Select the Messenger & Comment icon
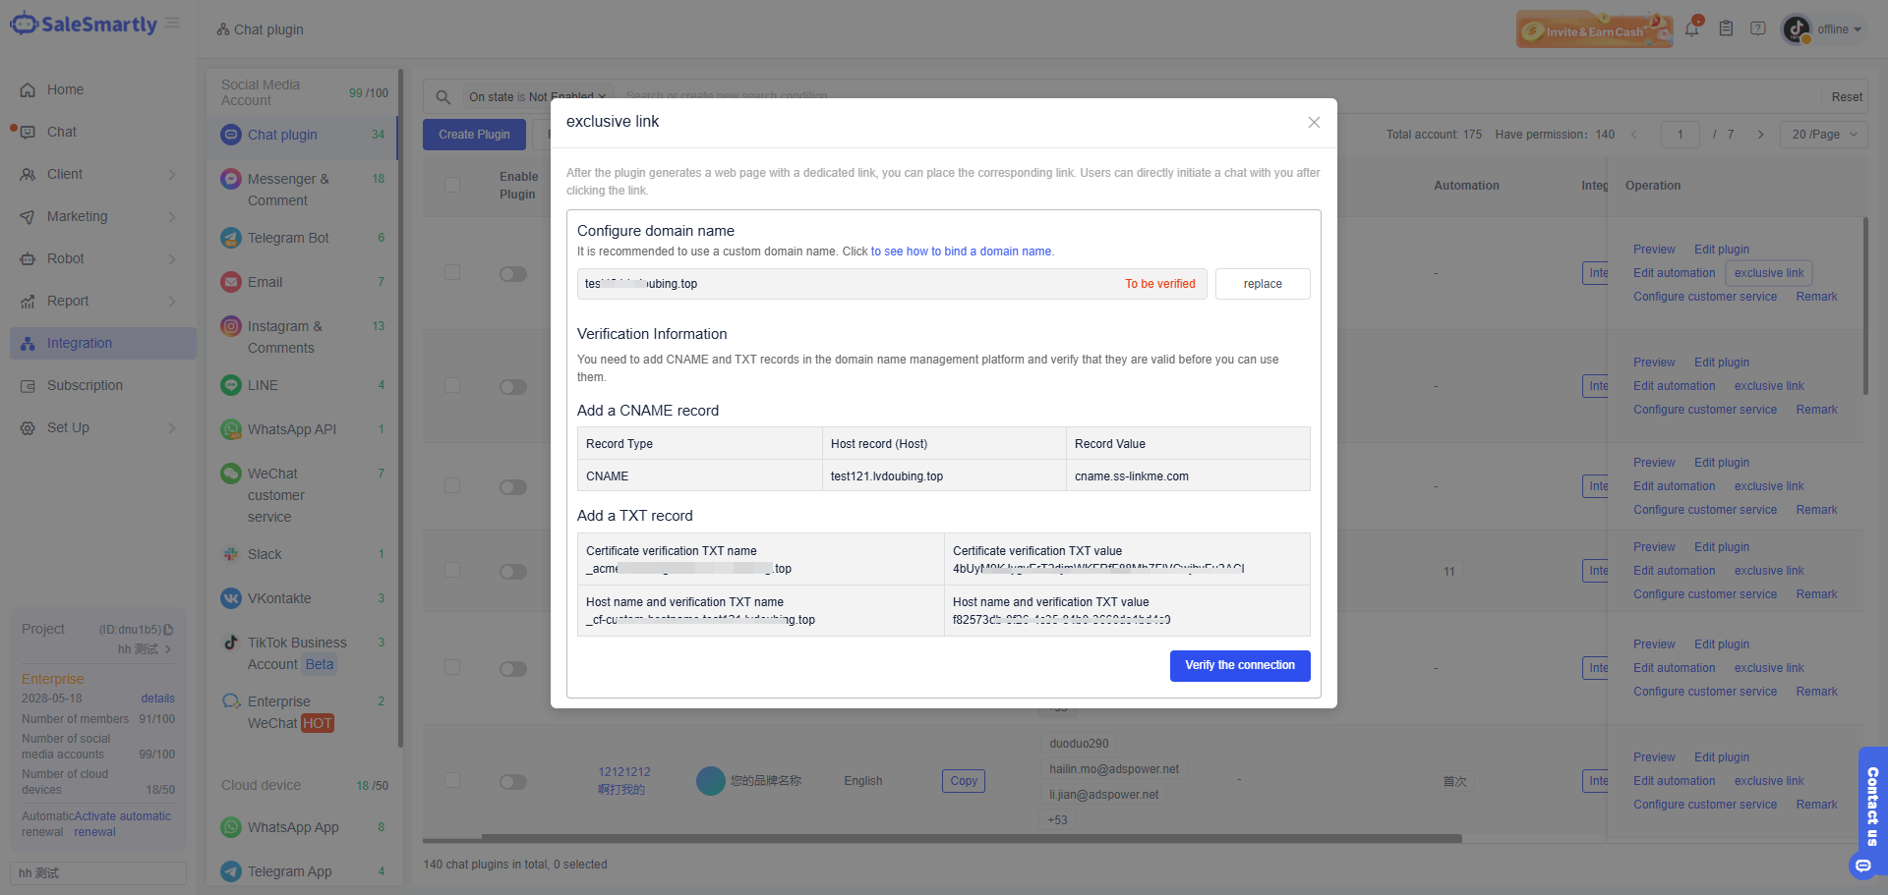Viewport: 1888px width, 895px height. pyautogui.click(x=231, y=179)
